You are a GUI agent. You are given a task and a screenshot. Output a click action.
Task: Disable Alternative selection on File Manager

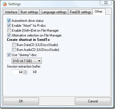coord(9,35)
